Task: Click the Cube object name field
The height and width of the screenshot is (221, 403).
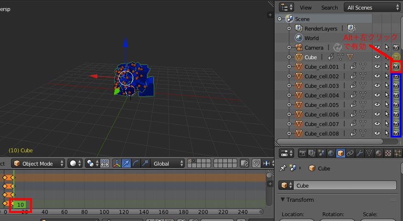Action: point(345,186)
